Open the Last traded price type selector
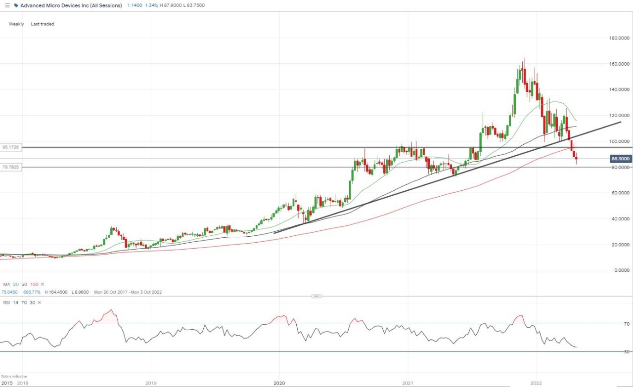 coord(43,24)
